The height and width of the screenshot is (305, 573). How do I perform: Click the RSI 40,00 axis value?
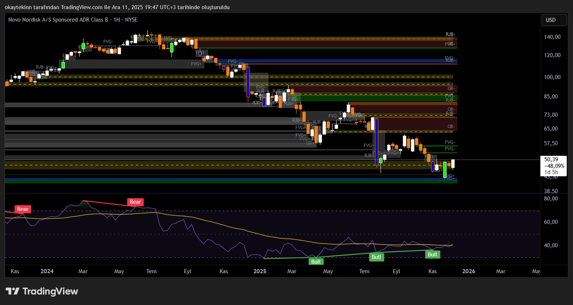click(x=551, y=245)
